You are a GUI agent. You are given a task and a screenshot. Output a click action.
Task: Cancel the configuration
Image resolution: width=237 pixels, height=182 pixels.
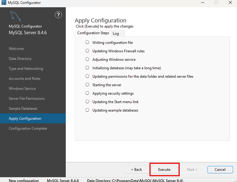(220, 170)
